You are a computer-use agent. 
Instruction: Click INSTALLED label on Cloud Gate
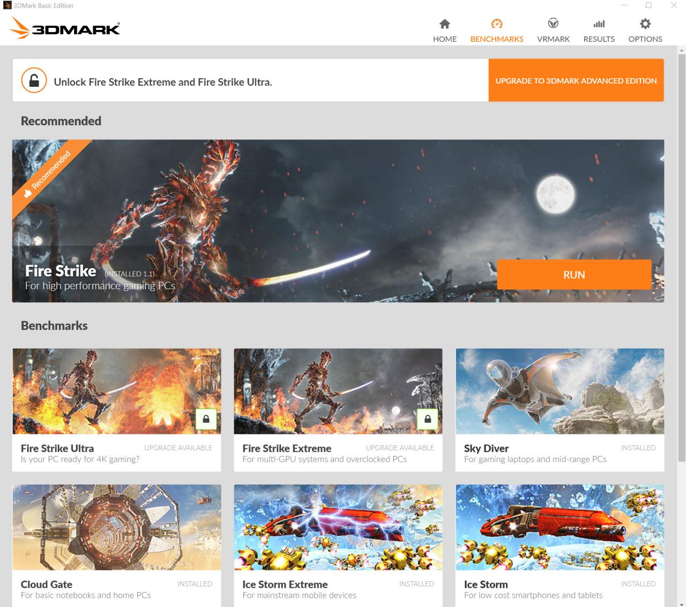(x=195, y=584)
